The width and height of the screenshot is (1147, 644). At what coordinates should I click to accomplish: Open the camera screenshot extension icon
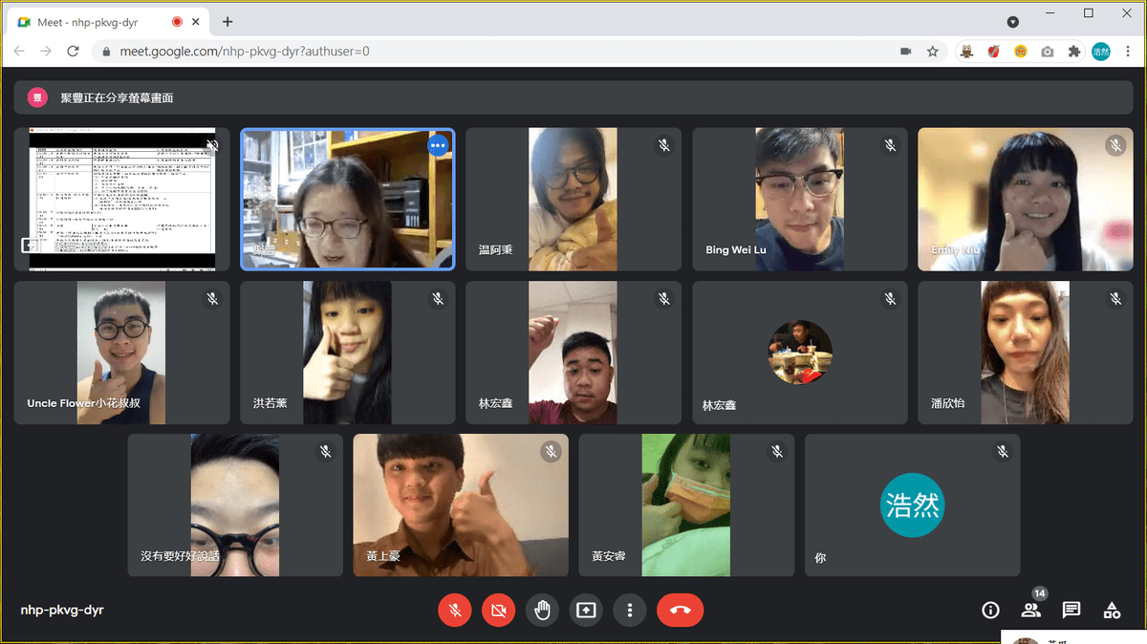(x=1048, y=52)
